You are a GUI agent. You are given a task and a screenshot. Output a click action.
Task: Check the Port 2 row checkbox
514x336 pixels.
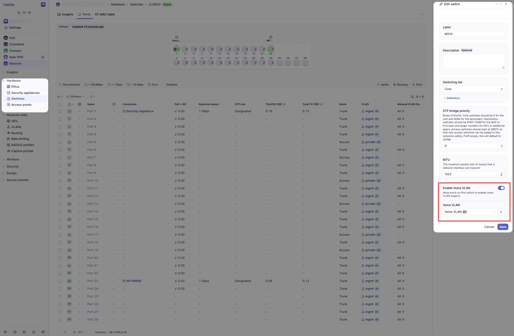coord(60,119)
